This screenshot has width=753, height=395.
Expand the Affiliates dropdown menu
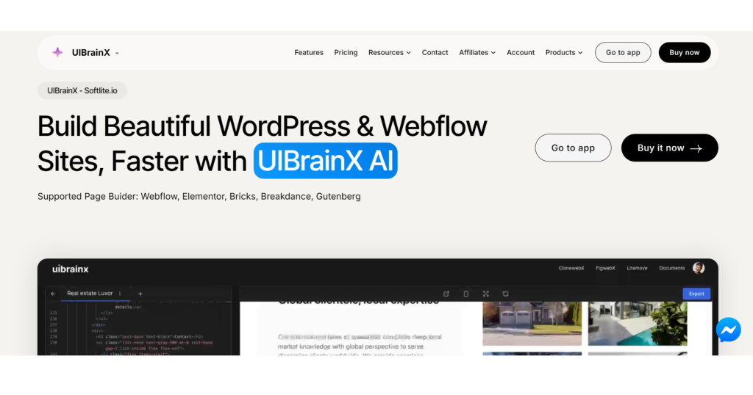coord(477,53)
